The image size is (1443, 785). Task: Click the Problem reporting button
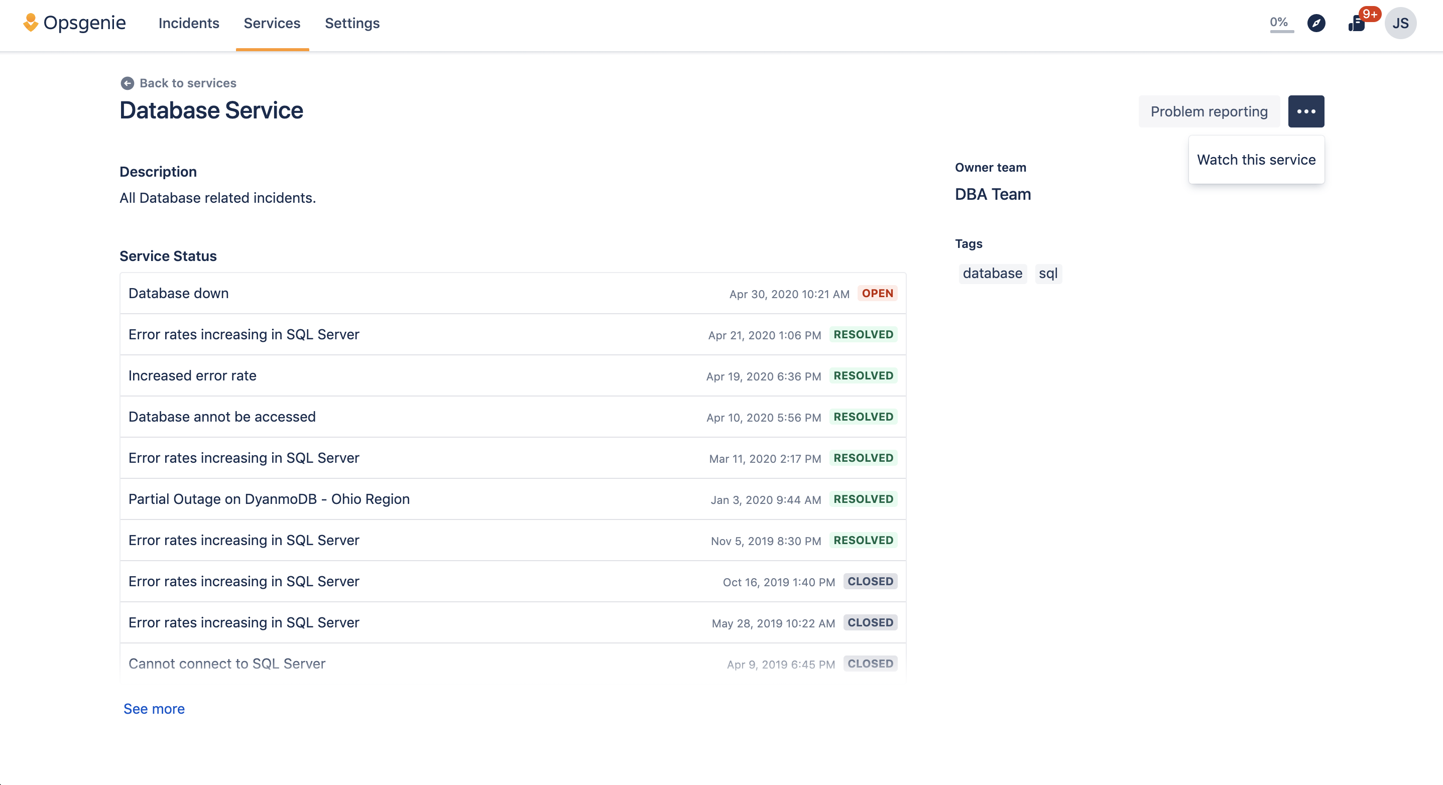(x=1209, y=111)
